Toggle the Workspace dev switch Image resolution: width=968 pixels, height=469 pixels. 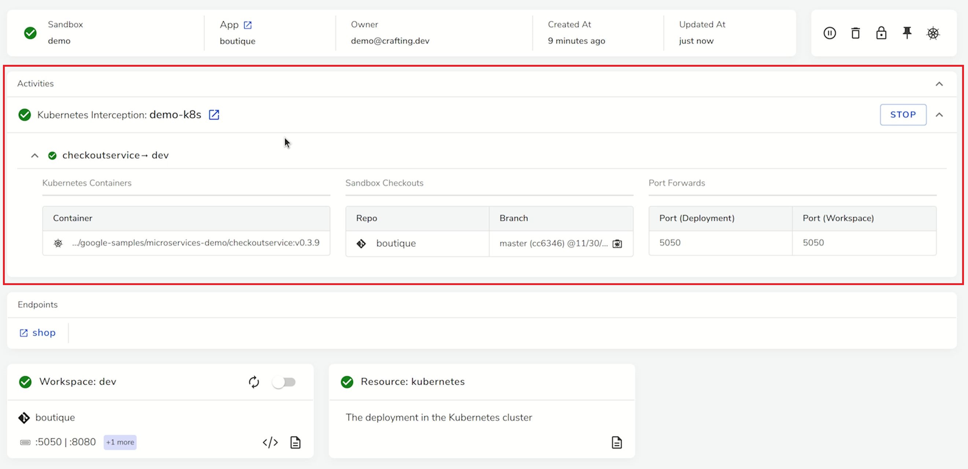click(284, 382)
